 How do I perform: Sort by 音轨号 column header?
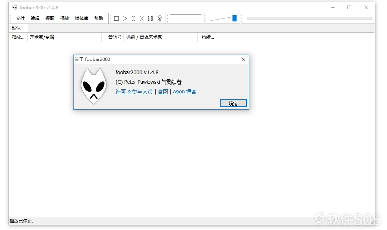[x=112, y=37]
